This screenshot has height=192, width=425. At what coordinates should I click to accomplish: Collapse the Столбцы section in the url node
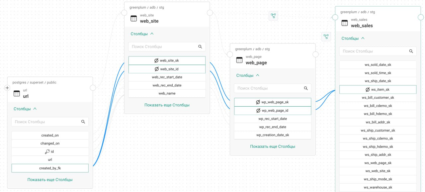click(x=35, y=109)
